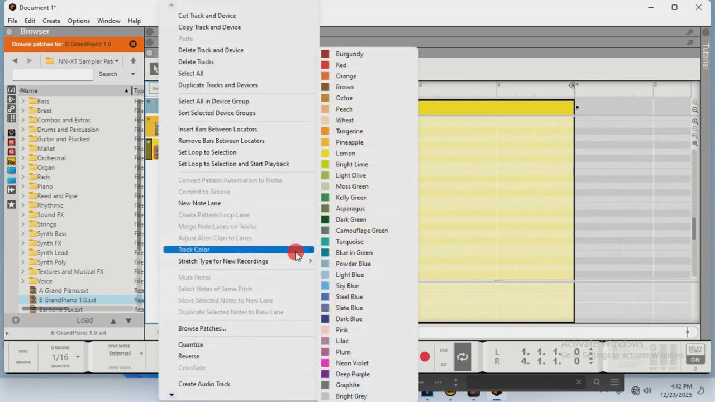Open Utilities shortcut in browser sidebar
The image size is (715, 402).
pos(11,109)
